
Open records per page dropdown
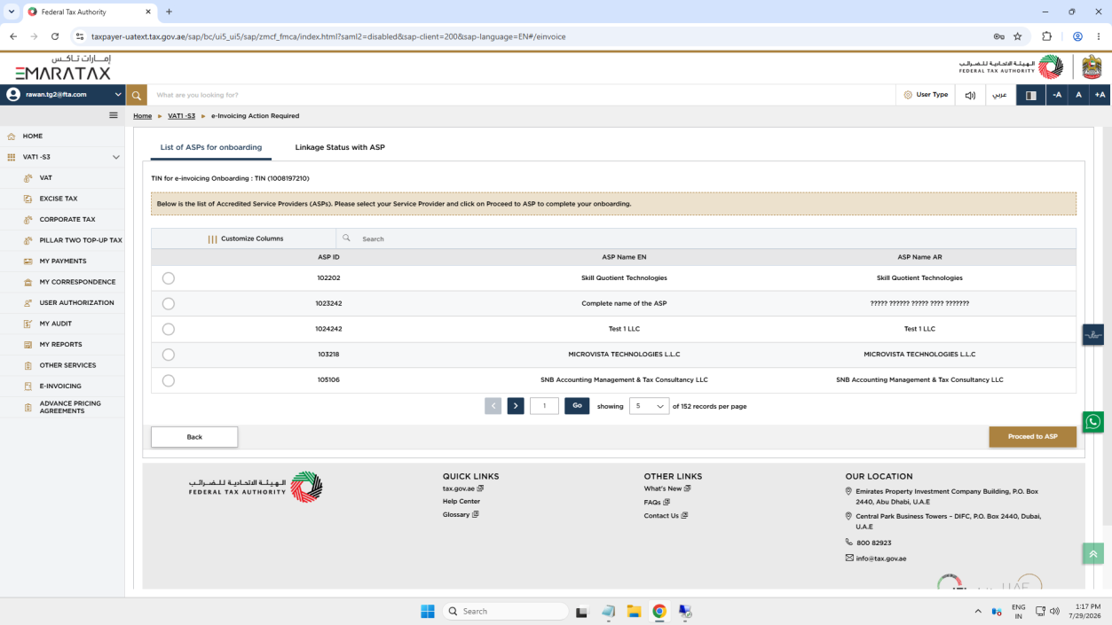point(649,406)
